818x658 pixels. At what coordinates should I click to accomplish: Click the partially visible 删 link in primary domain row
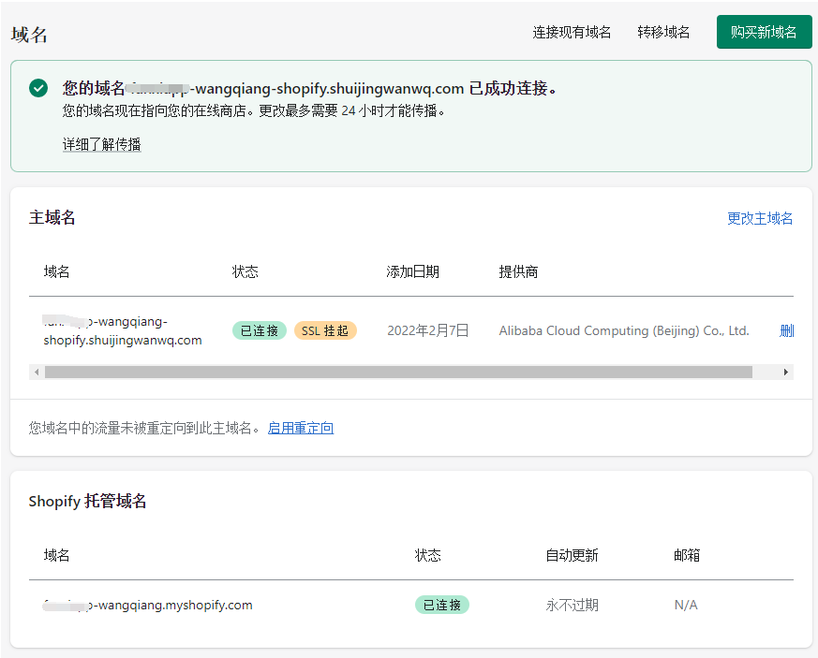tap(786, 330)
